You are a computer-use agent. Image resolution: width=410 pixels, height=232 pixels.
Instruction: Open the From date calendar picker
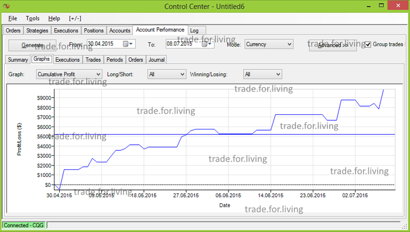coord(128,44)
